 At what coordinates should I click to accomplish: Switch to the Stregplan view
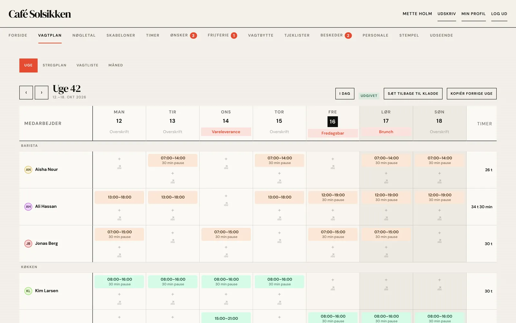pos(55,65)
